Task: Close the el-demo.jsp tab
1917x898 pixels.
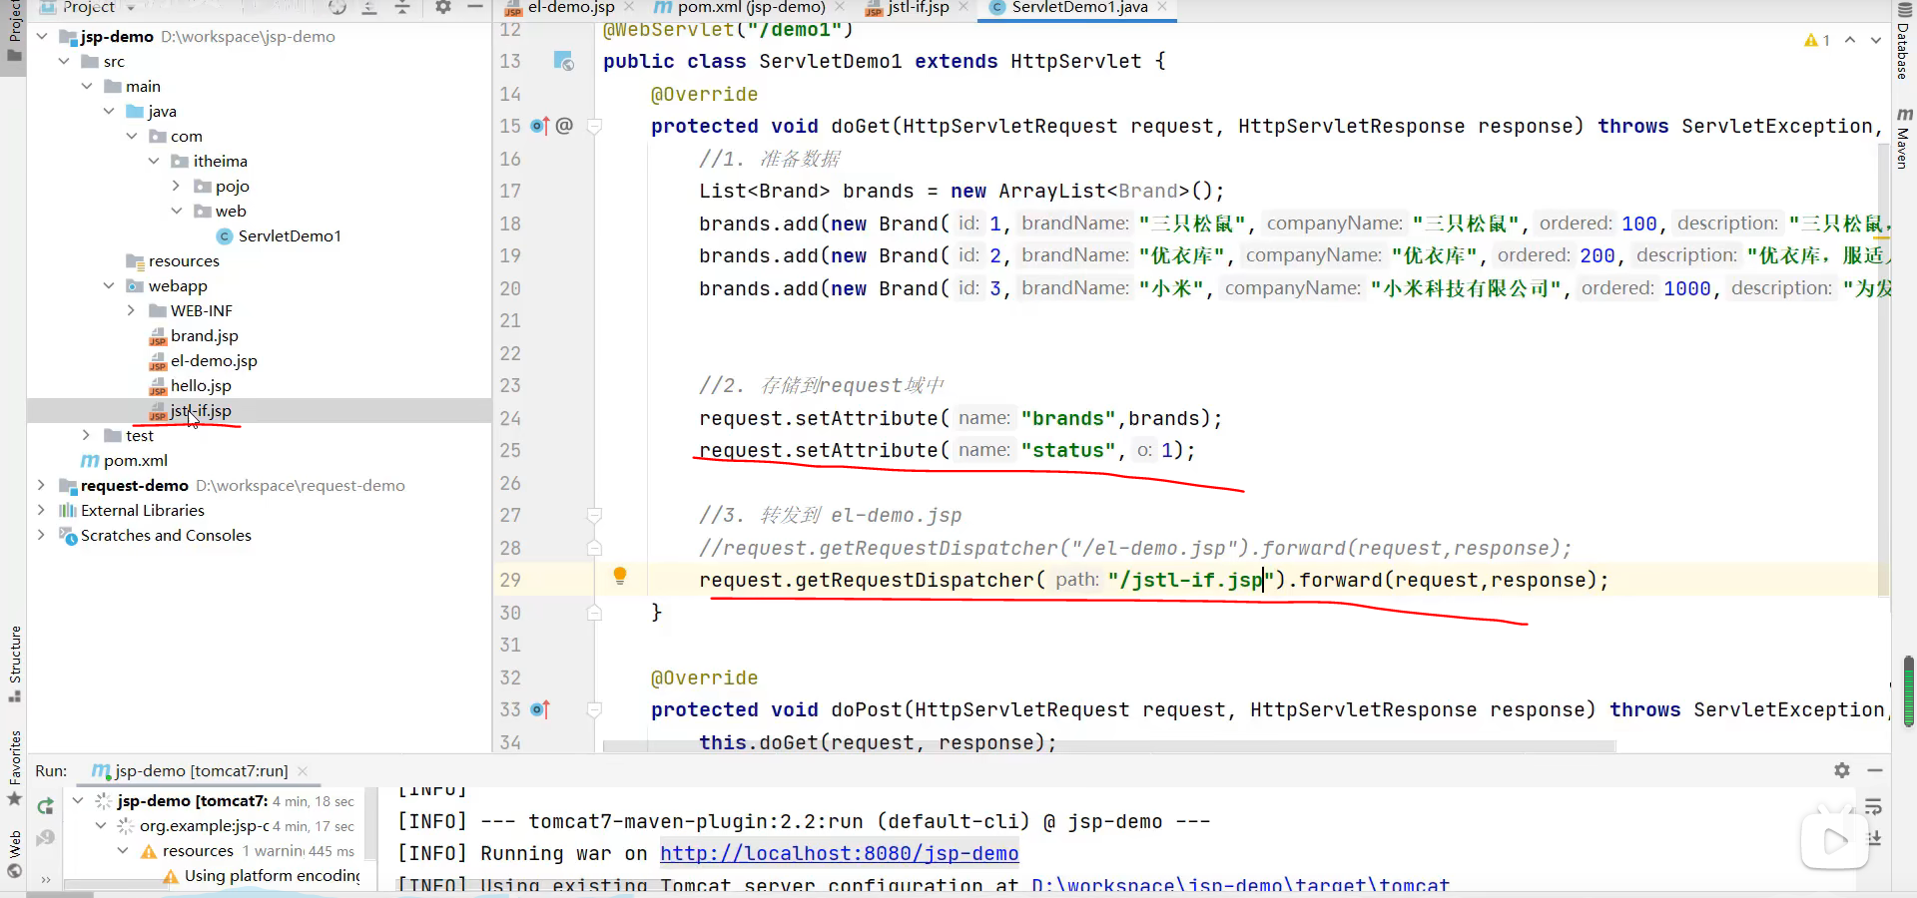Action: click(629, 7)
